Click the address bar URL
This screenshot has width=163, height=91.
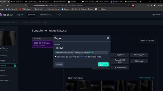coord(58,6)
